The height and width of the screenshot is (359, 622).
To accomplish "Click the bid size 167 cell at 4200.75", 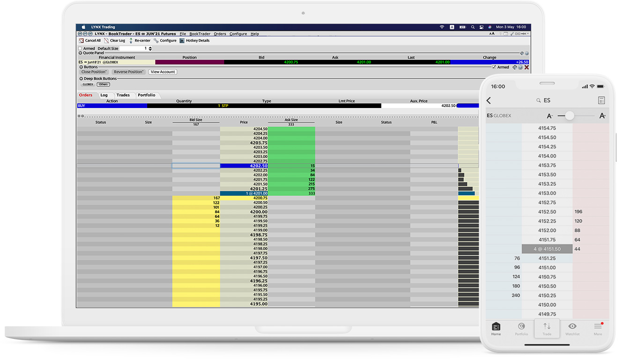I will pyautogui.click(x=196, y=198).
